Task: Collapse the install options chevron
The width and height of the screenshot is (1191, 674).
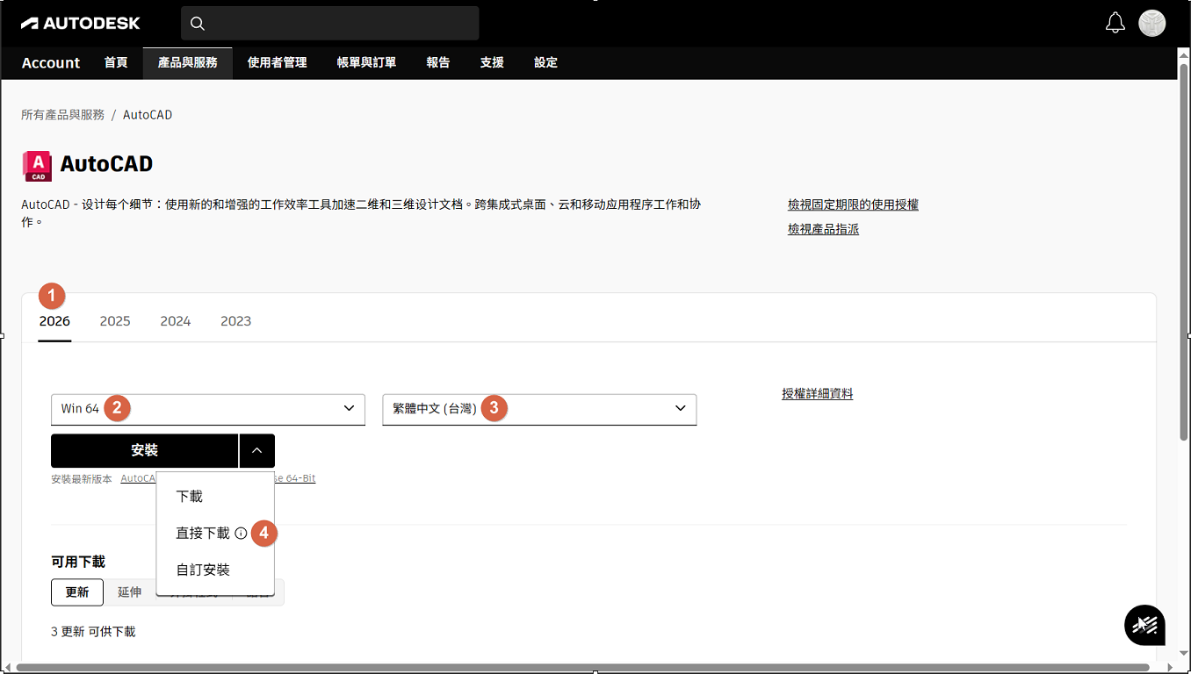Action: (256, 450)
